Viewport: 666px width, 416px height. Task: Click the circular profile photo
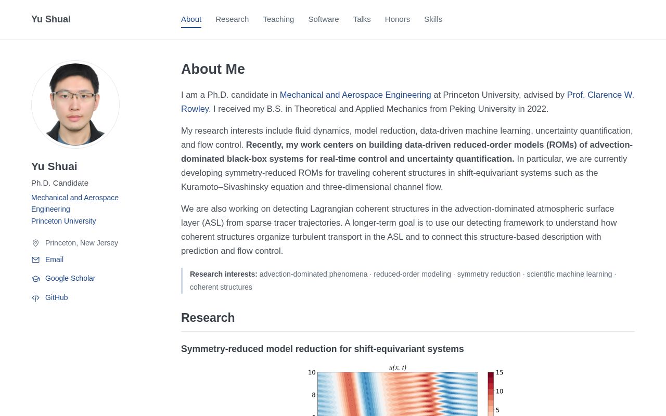click(75, 105)
